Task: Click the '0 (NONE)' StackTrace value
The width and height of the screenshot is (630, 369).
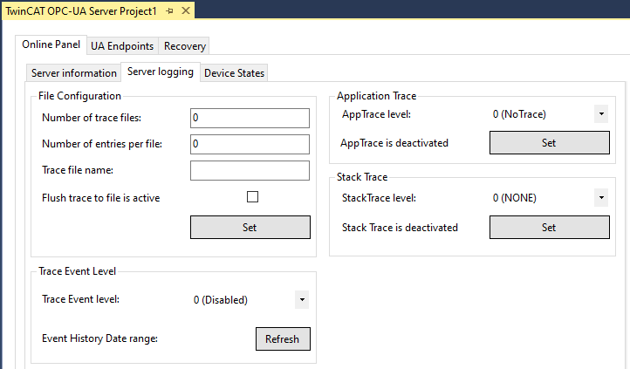Action: [514, 198]
